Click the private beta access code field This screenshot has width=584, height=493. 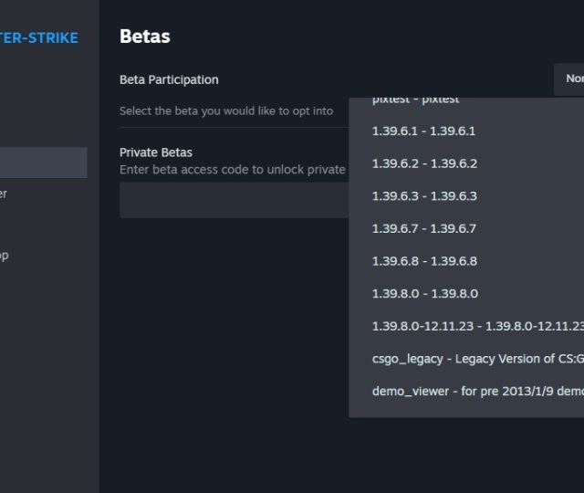(234, 200)
